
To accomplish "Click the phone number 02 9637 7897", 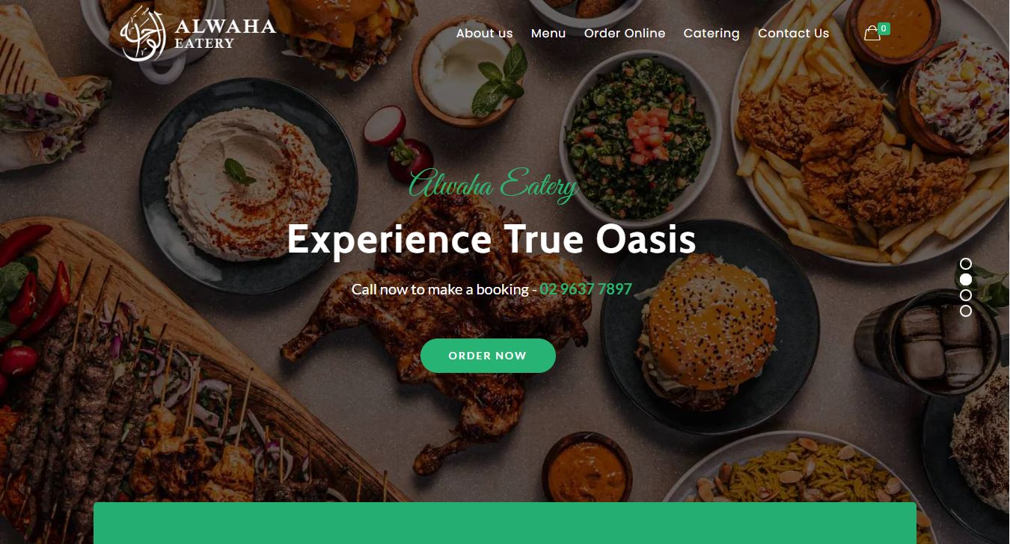I will click(x=586, y=289).
